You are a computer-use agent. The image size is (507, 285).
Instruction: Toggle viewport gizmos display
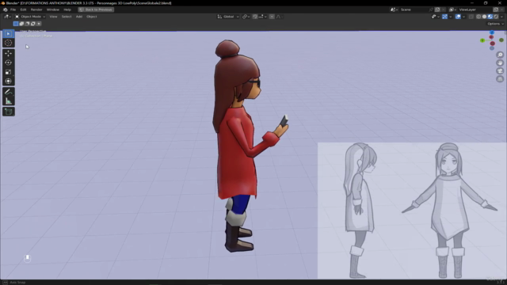[445, 17]
